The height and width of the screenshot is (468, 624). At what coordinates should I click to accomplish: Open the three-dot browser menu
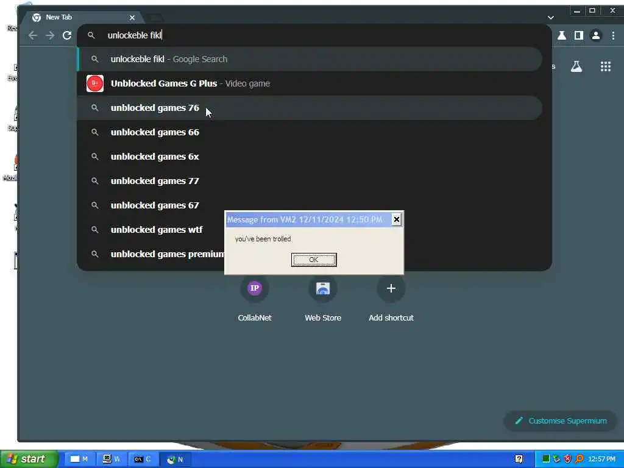[613, 35]
